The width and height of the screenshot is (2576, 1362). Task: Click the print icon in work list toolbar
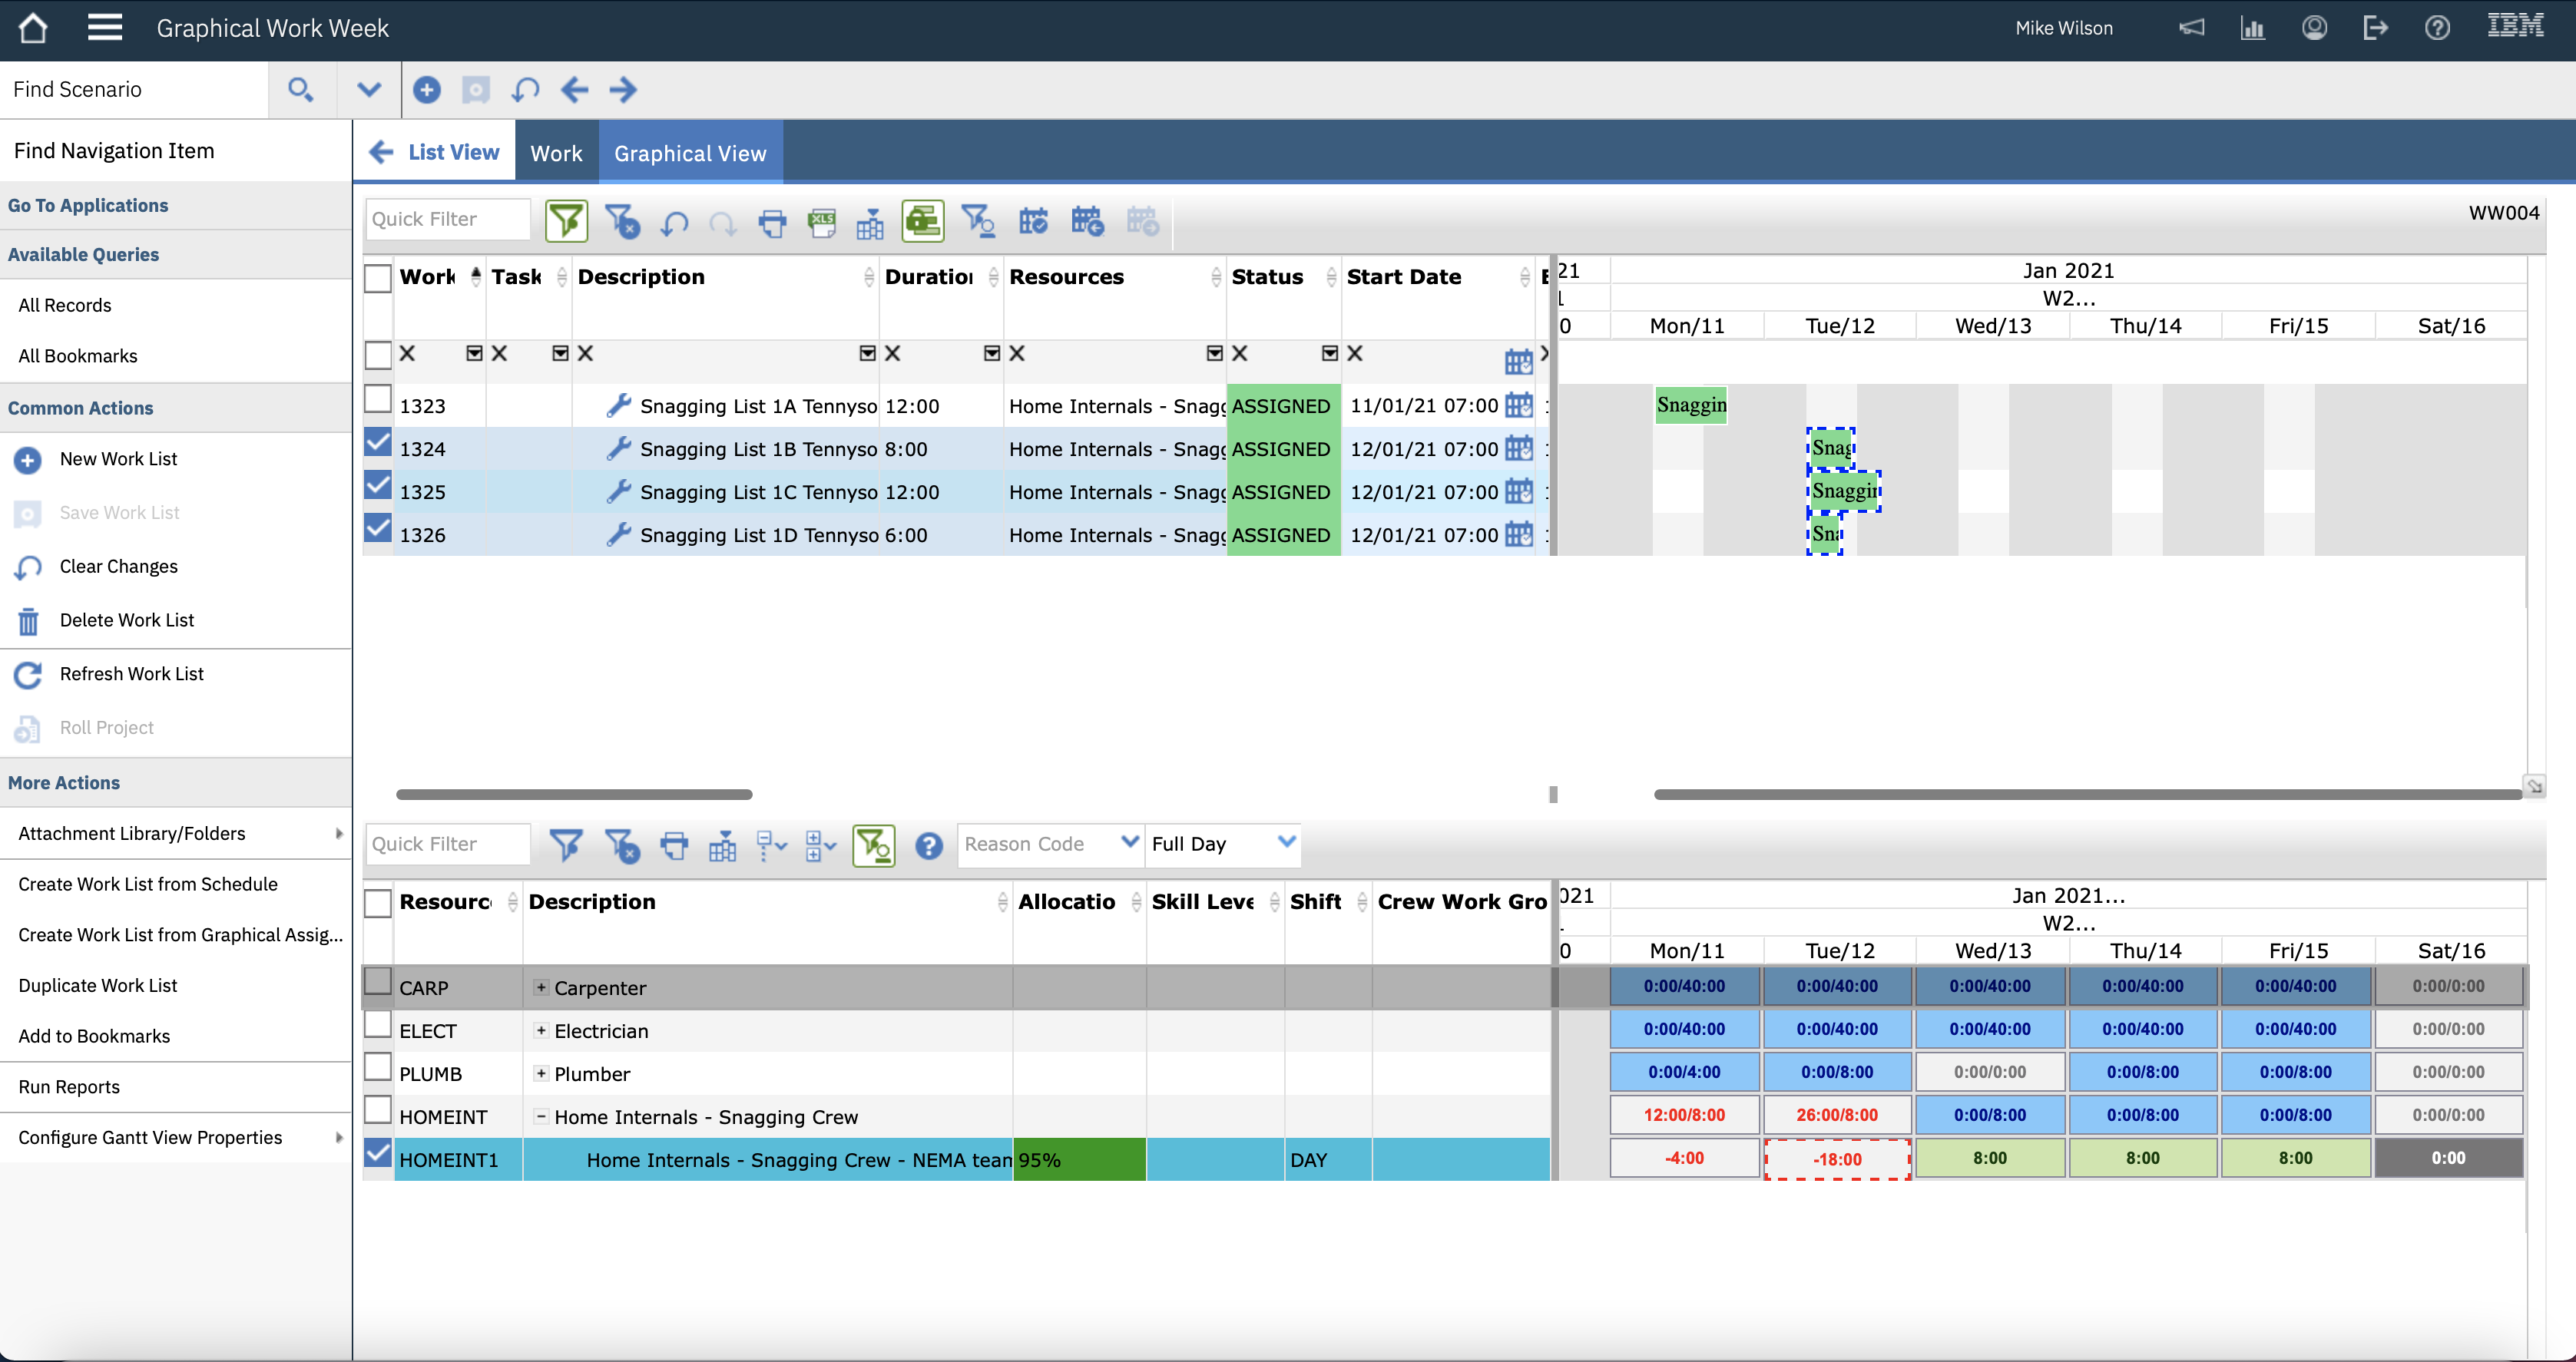click(772, 221)
